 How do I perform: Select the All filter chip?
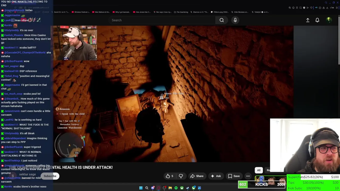[x=259, y=170]
